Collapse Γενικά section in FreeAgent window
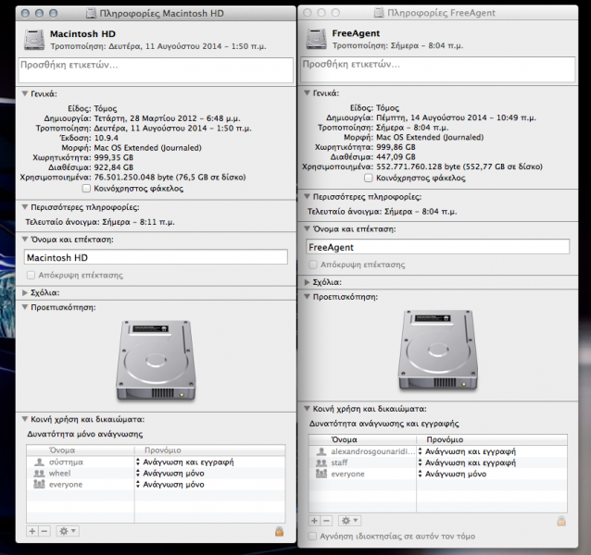This screenshot has width=591, height=555. [307, 92]
